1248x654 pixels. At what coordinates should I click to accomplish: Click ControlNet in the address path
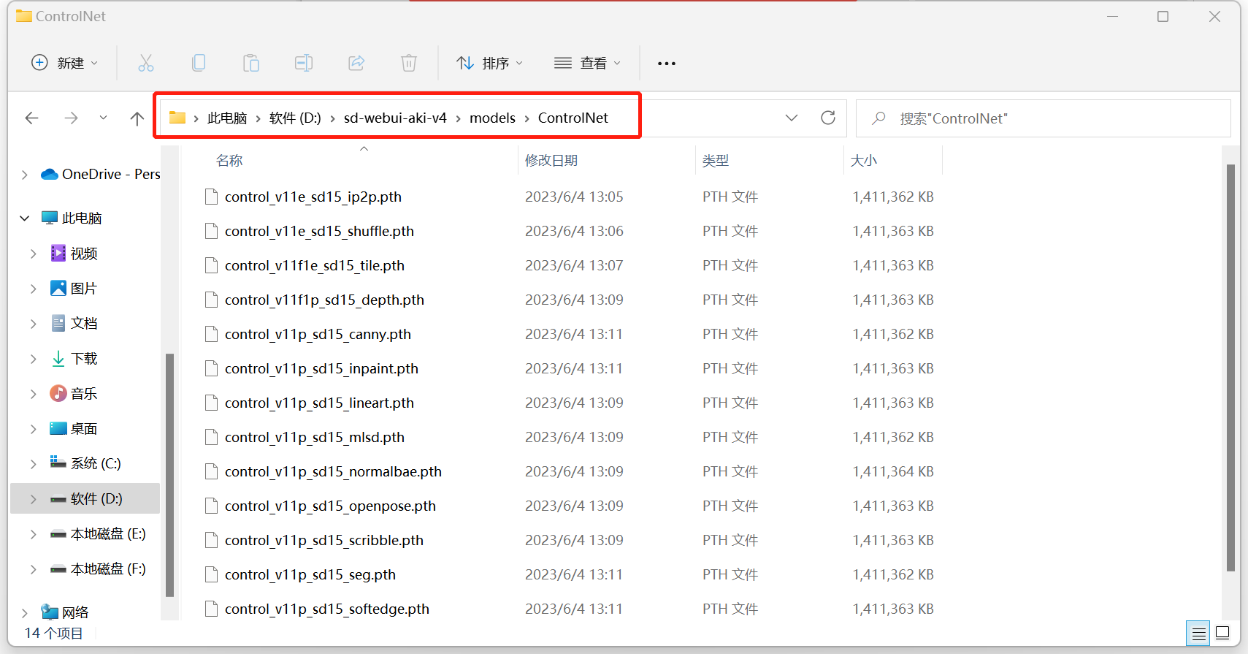pyautogui.click(x=573, y=118)
